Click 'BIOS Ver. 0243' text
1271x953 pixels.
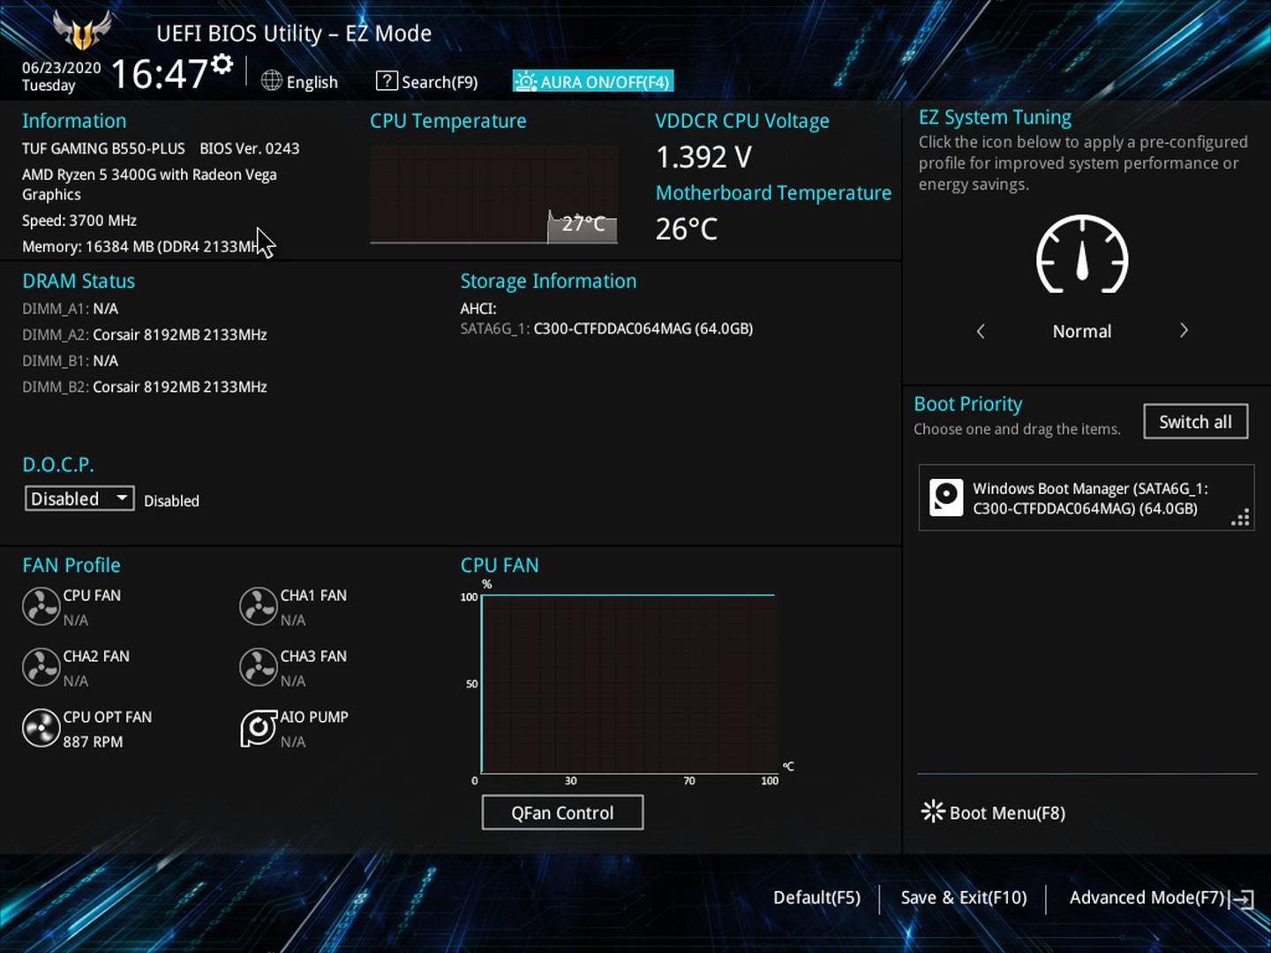point(250,148)
